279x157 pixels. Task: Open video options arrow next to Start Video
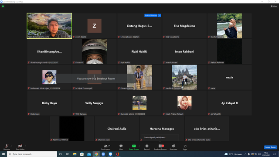pos(26,146)
